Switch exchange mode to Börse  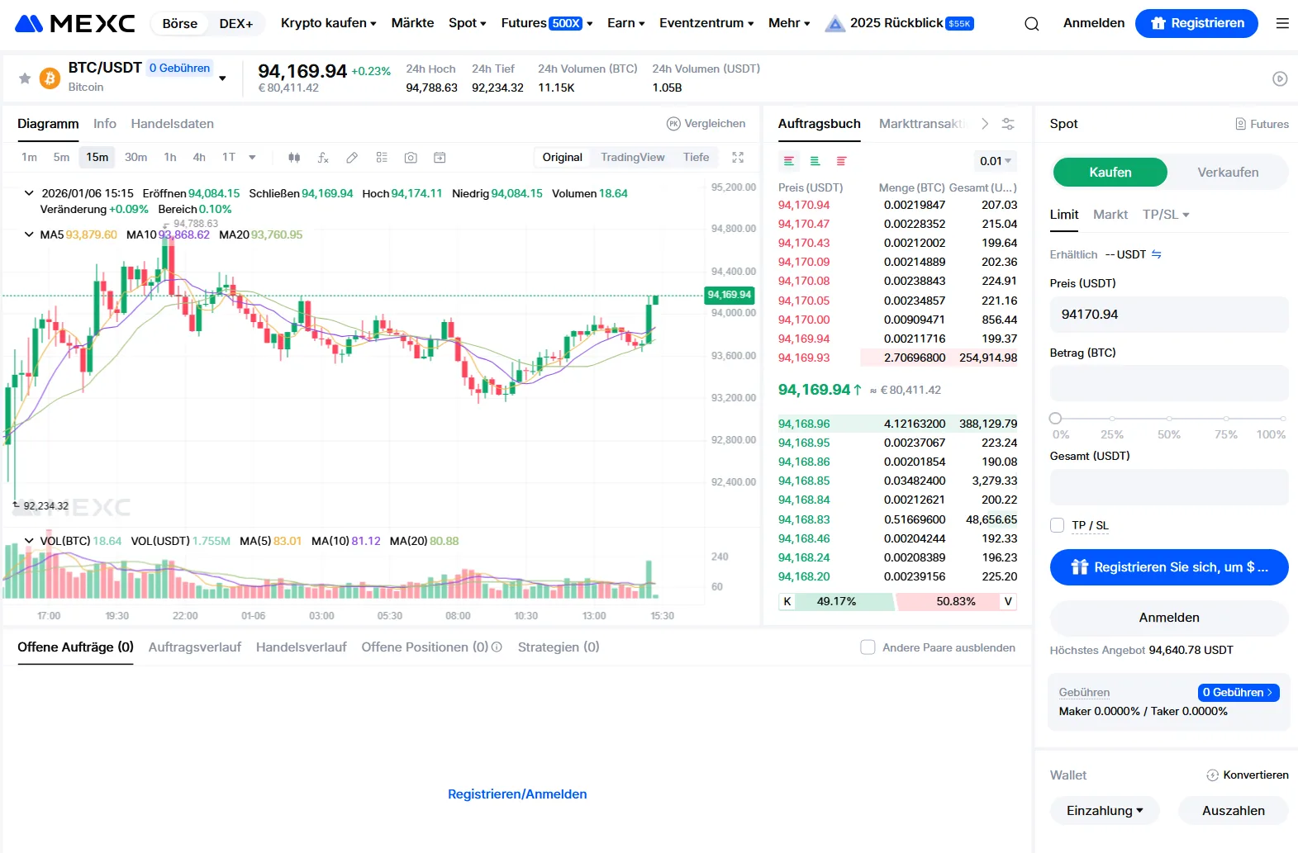[180, 23]
